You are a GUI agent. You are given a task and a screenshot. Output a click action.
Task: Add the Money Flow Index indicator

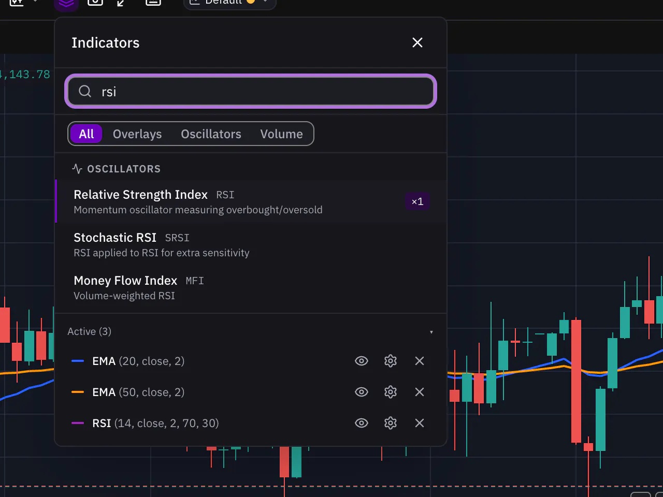pos(251,287)
